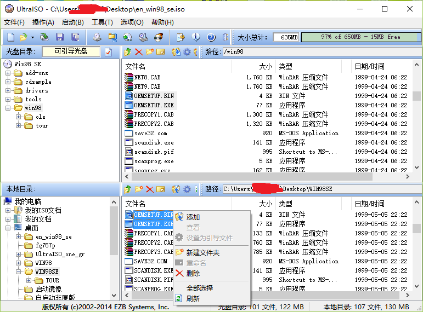
Task: Expand the drivers folder node
Action: 8,90
